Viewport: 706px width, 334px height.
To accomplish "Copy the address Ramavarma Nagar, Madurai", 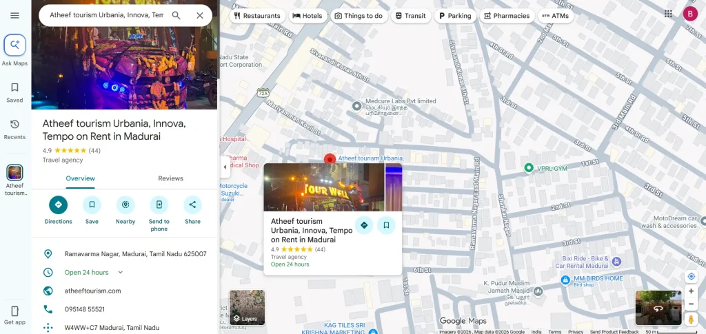I will click(136, 254).
